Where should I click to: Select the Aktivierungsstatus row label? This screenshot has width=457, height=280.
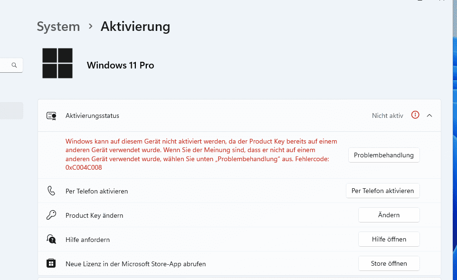click(92, 116)
